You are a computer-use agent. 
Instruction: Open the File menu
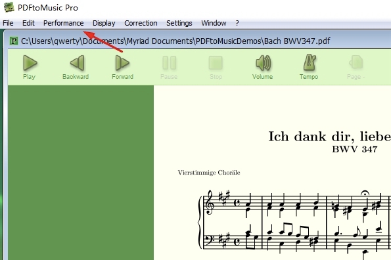tap(8, 23)
